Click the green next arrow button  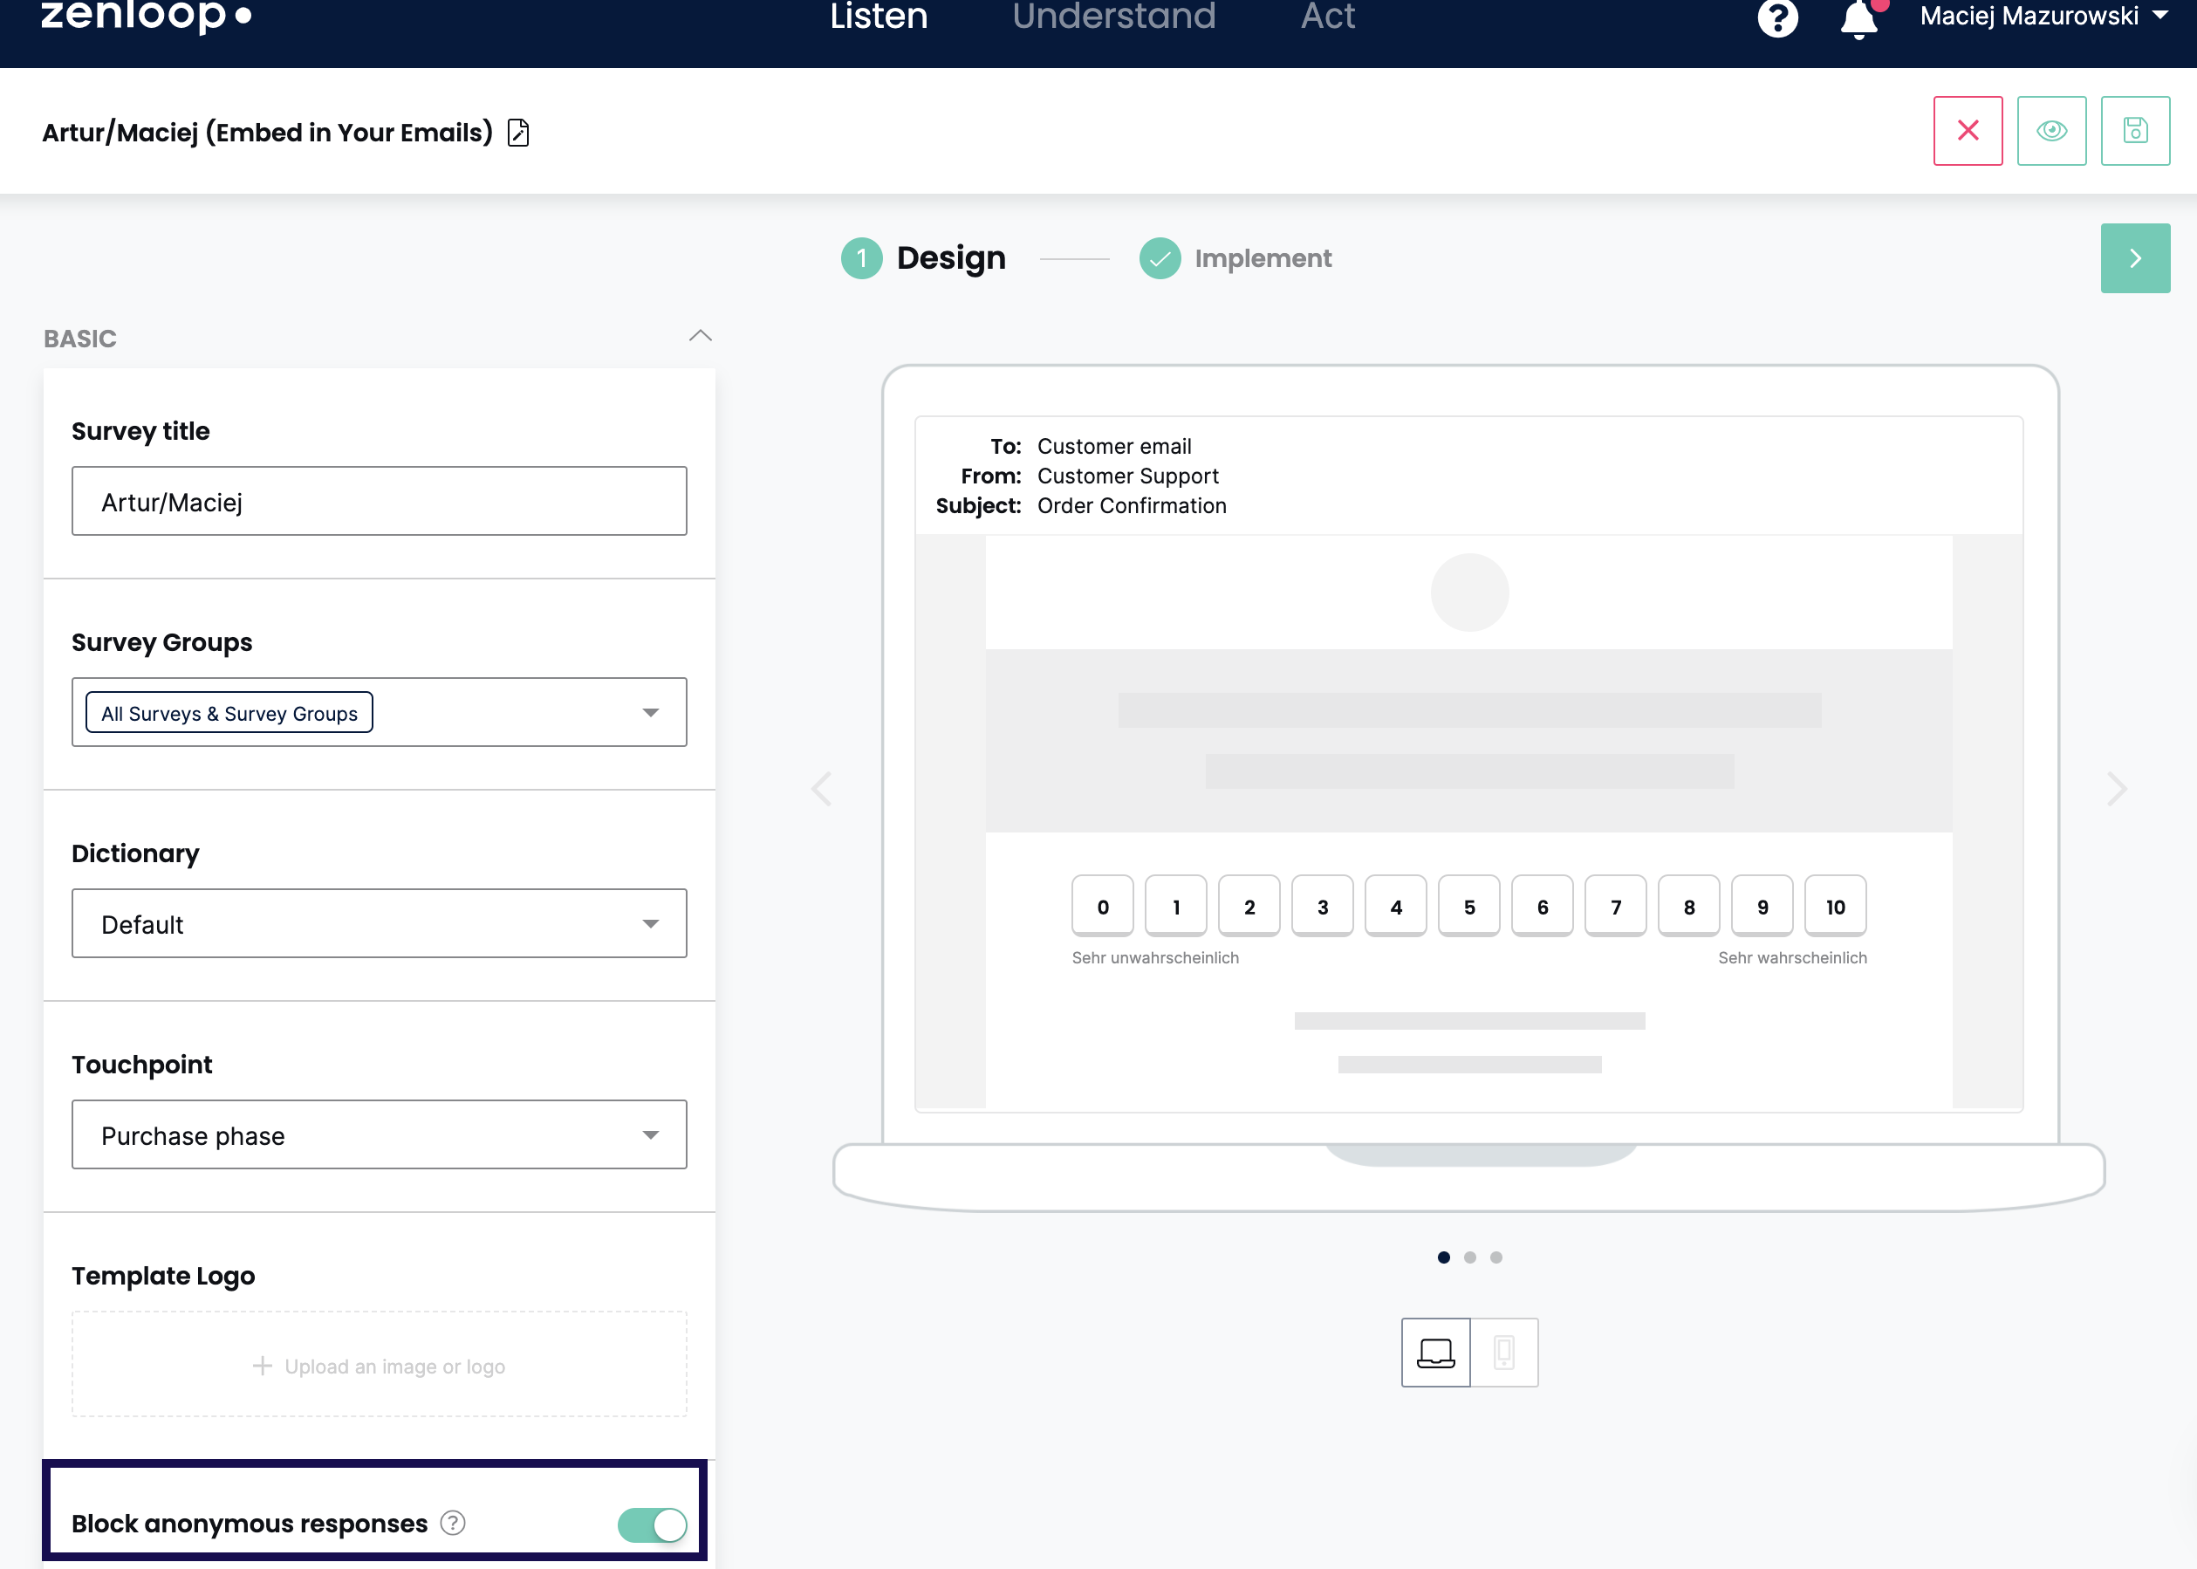click(2134, 258)
